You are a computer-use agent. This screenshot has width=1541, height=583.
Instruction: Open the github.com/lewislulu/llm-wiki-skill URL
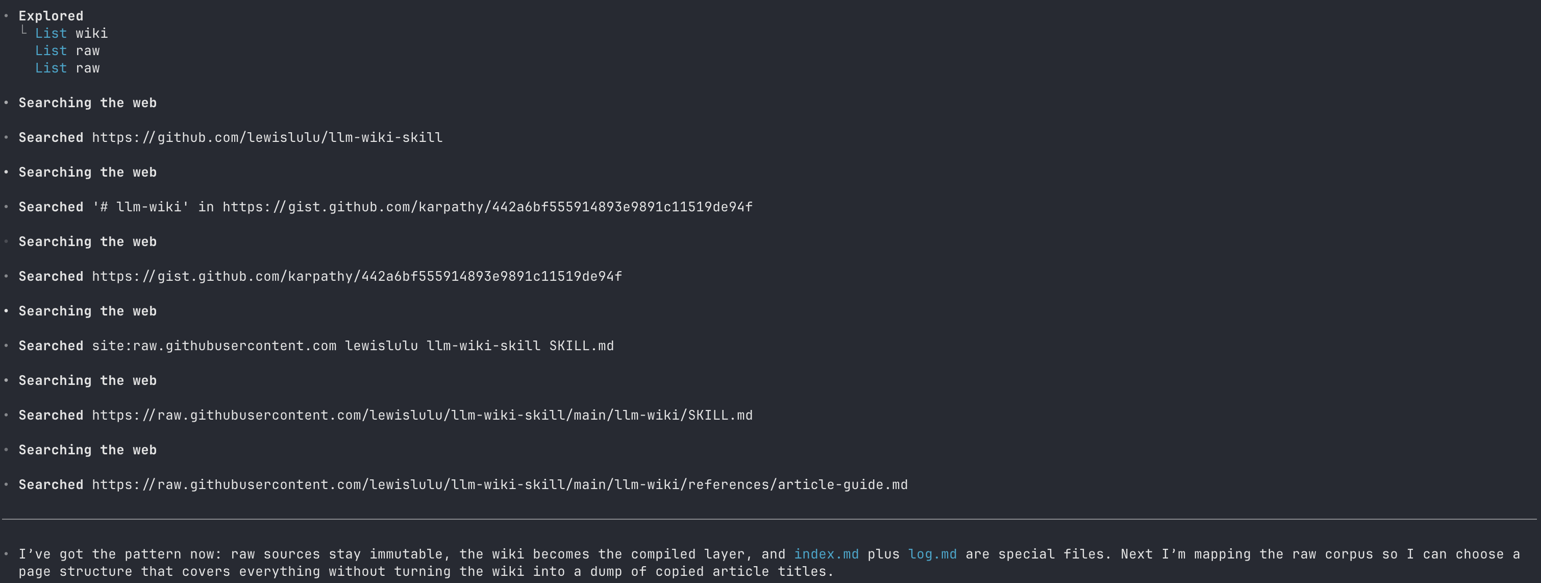point(267,138)
